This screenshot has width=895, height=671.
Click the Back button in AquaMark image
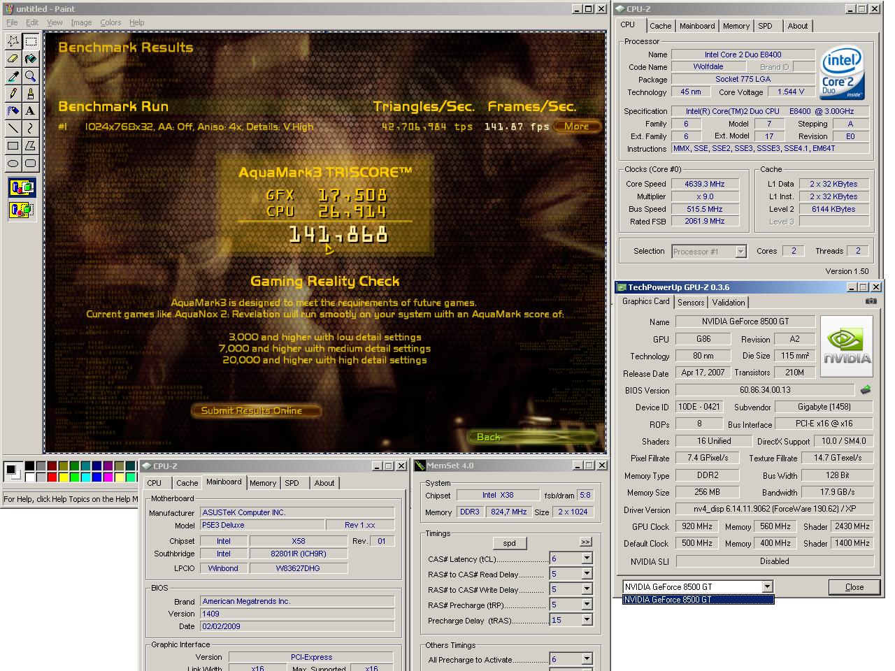[x=532, y=437]
